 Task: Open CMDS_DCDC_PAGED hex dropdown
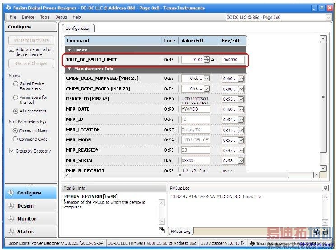[x=241, y=89]
